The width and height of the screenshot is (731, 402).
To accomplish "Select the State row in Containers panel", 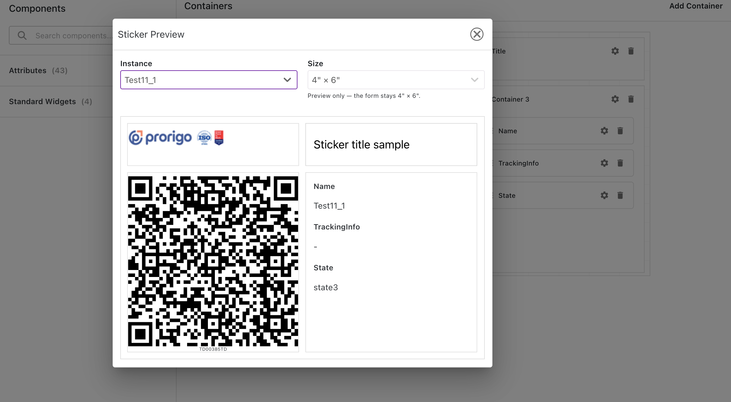I will point(563,195).
